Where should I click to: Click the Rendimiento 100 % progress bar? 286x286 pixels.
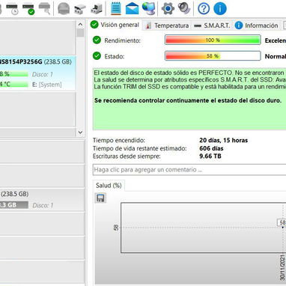point(213,40)
